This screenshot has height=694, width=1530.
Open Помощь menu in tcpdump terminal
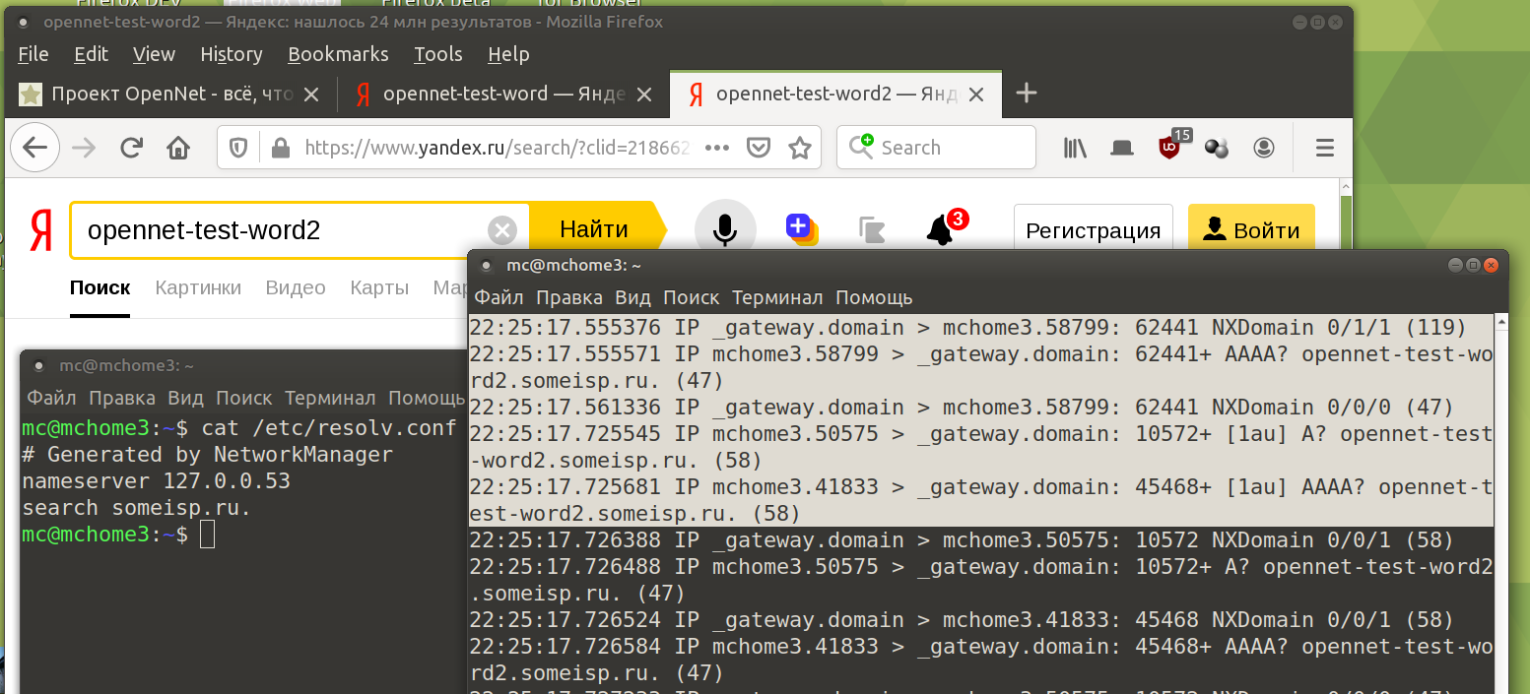pos(874,297)
